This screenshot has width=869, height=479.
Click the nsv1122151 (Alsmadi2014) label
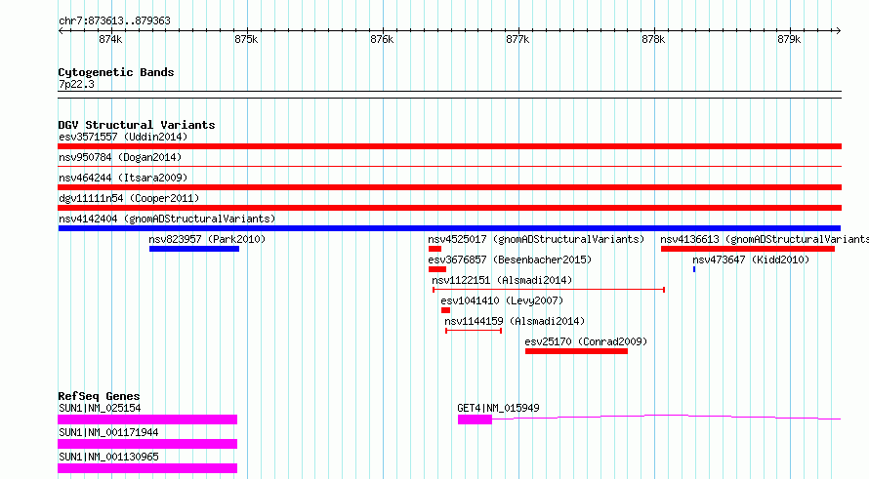[x=502, y=280]
